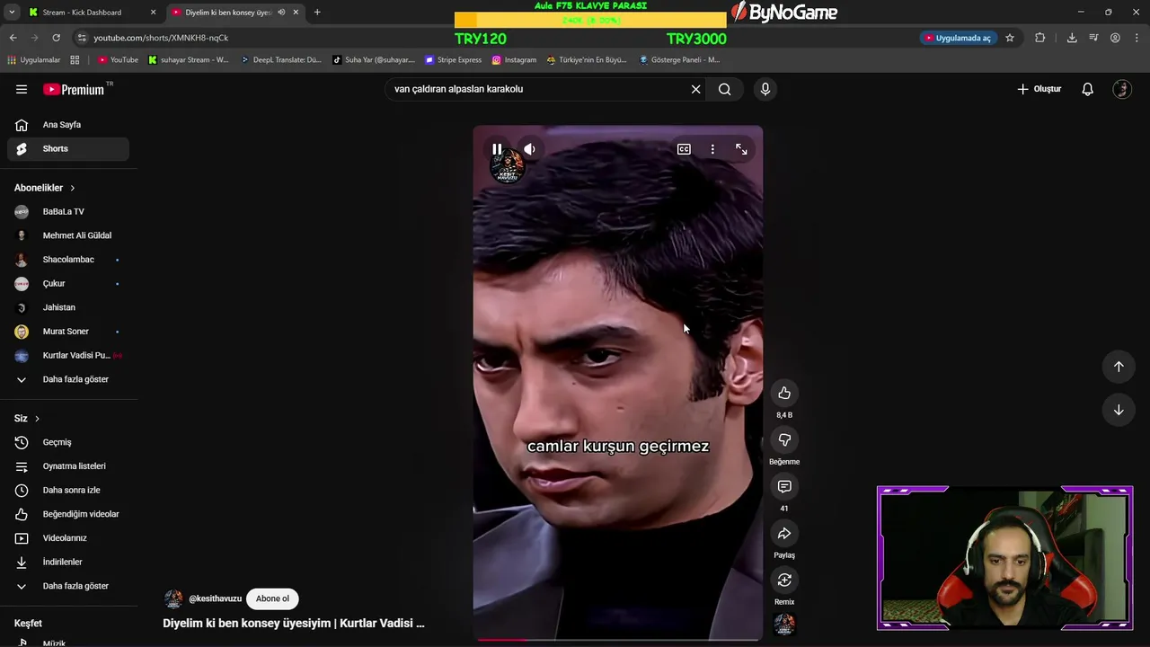Open Shacolambac channel in subscriptions
Screen dimensions: 1150x647
point(68,260)
